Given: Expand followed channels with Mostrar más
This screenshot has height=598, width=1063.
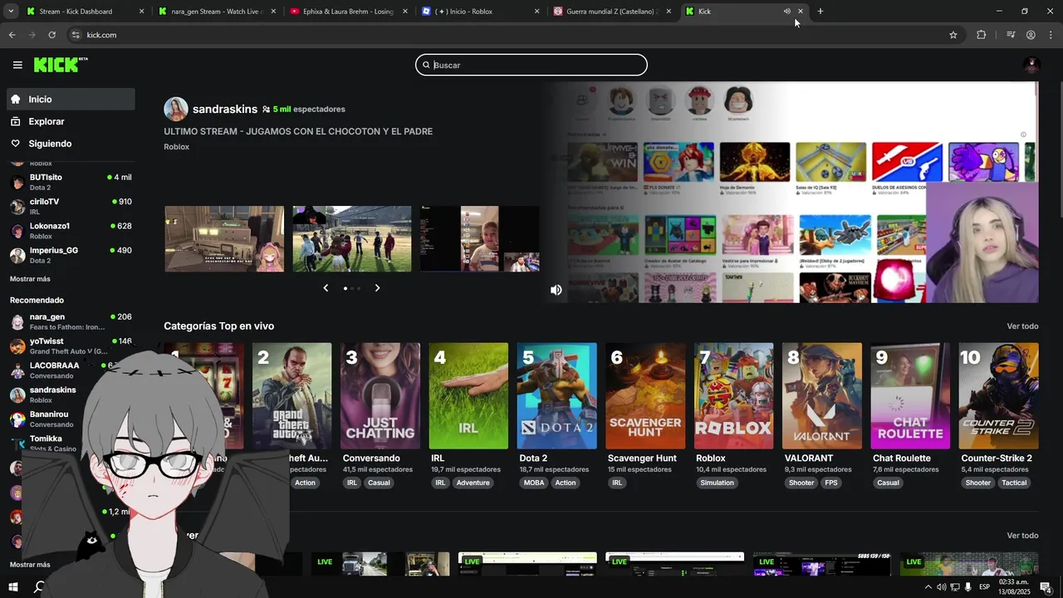Looking at the screenshot, I should coord(30,279).
